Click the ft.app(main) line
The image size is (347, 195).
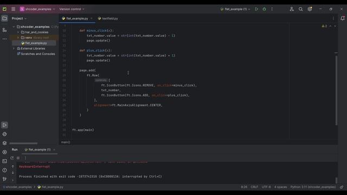83,130
